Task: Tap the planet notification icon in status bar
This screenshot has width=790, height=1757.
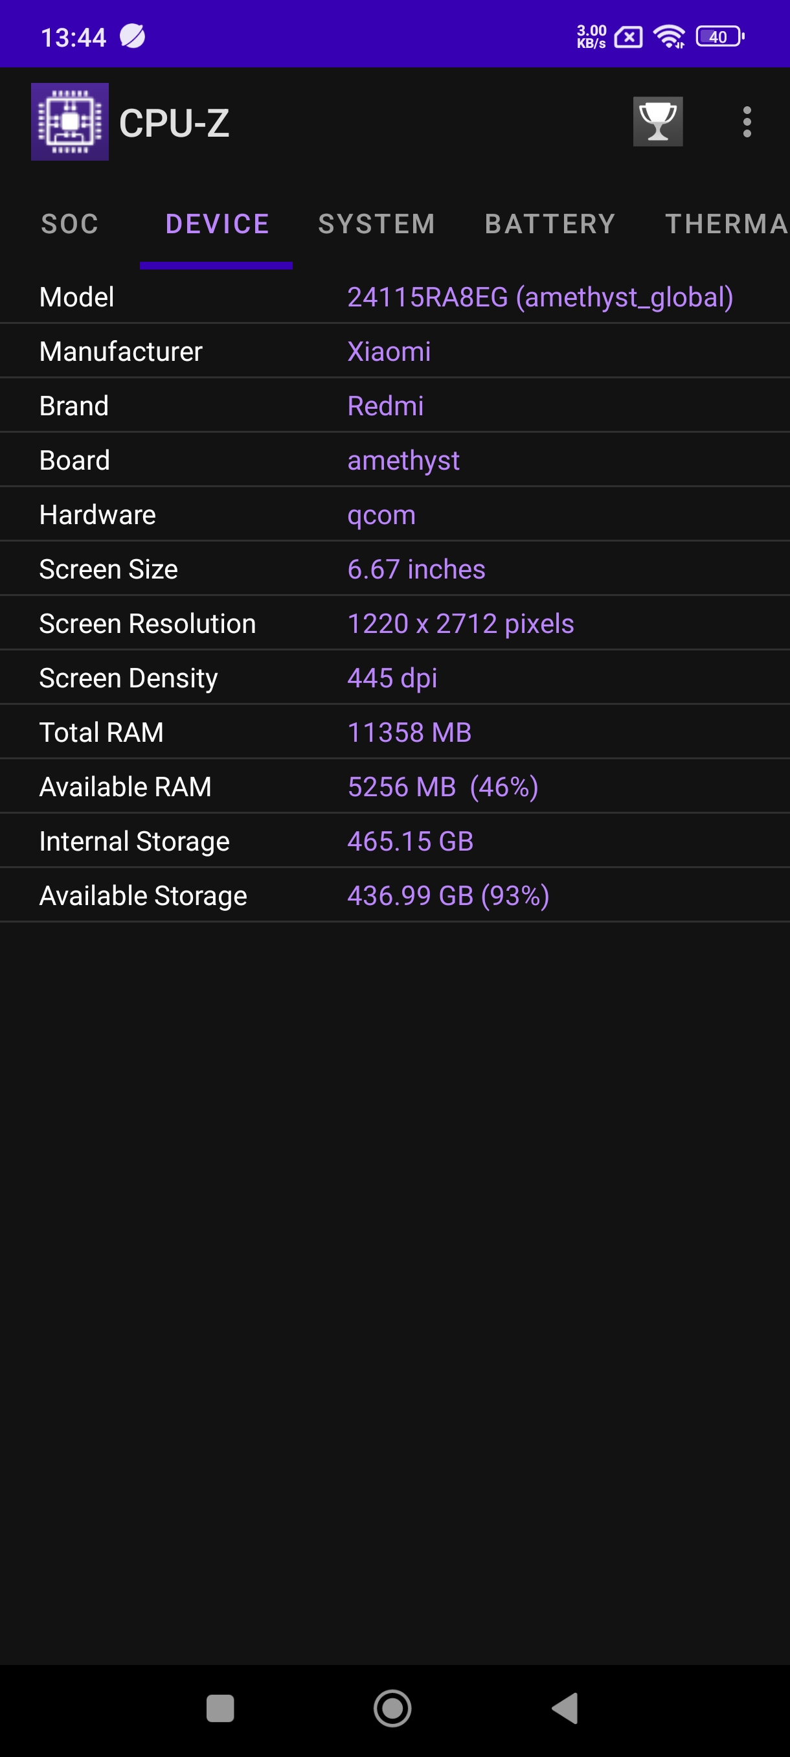Action: 132,37
